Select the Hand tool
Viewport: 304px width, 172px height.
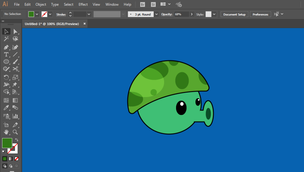click(x=6, y=132)
